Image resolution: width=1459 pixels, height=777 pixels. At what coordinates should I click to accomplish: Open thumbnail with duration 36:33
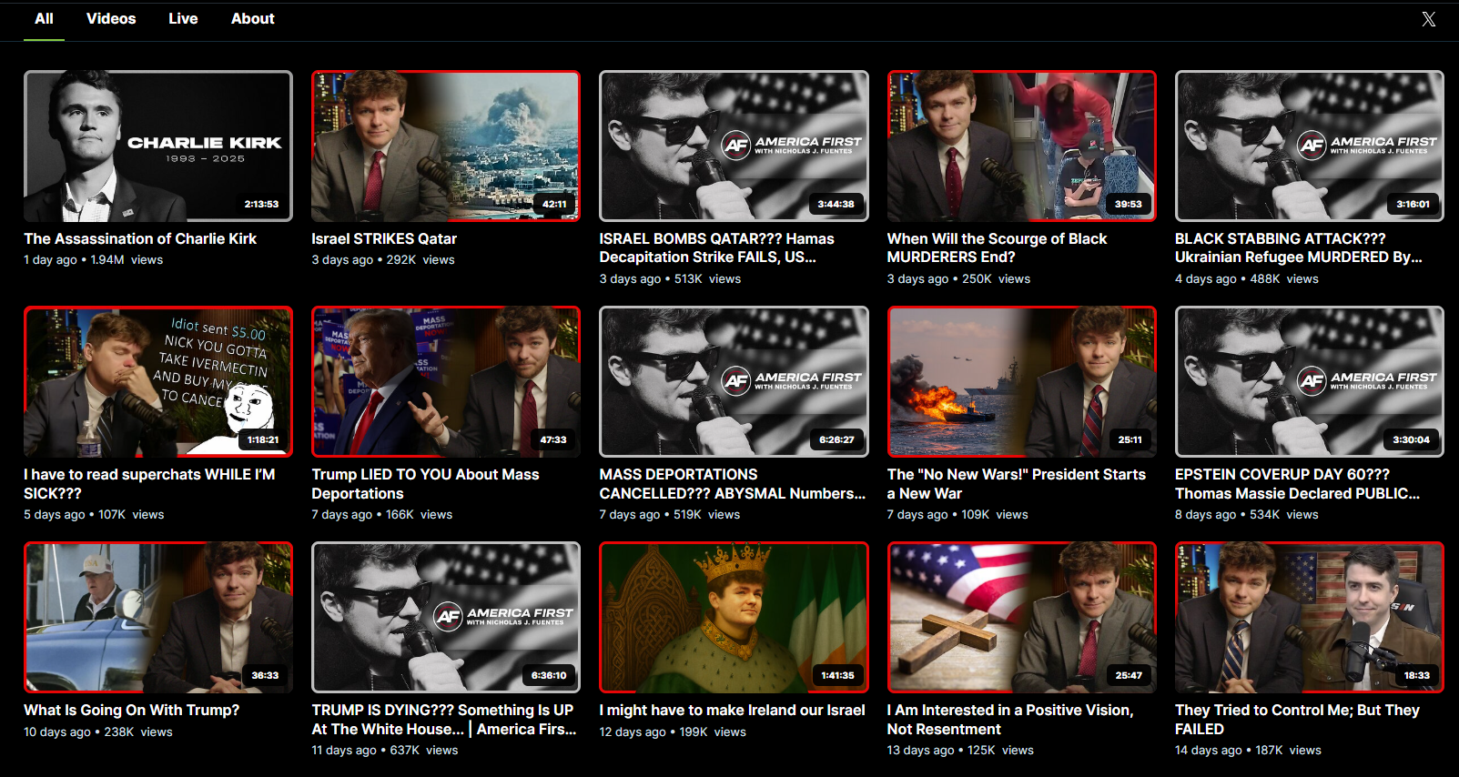[x=158, y=617]
